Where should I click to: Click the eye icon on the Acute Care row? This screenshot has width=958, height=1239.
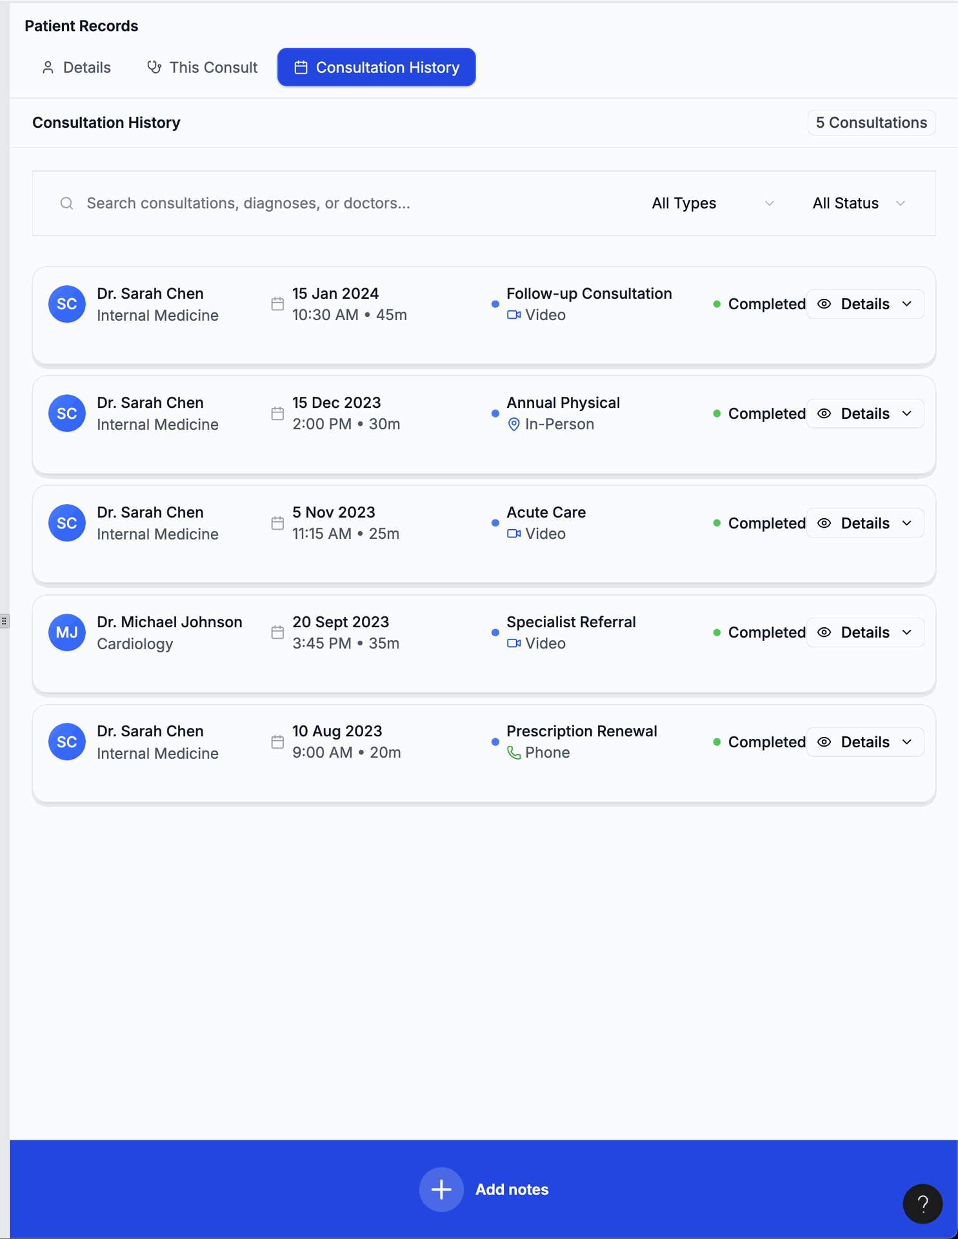pyautogui.click(x=824, y=523)
